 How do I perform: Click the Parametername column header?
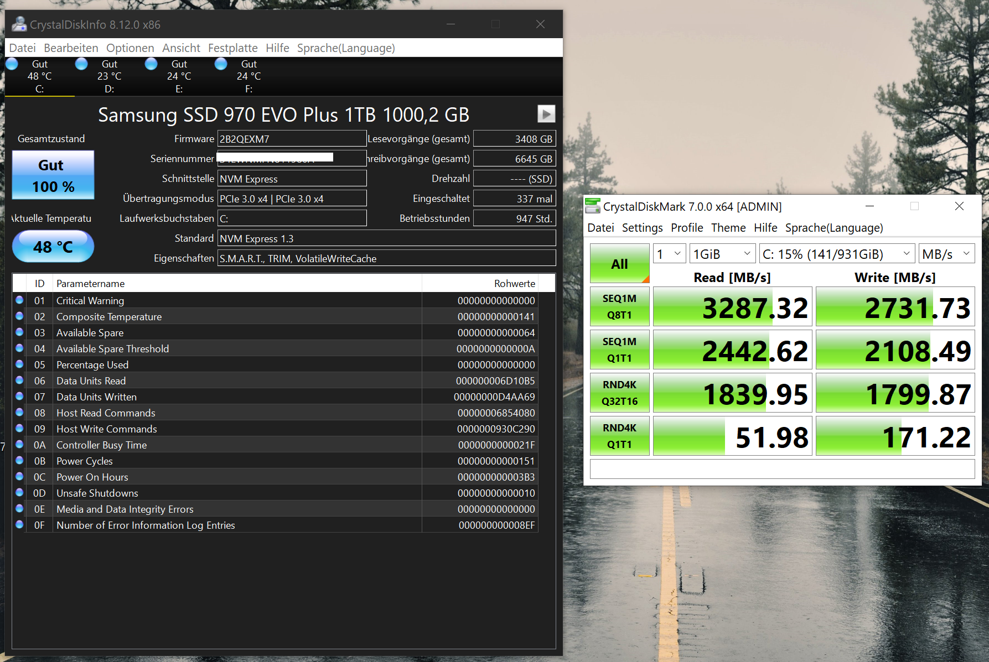(237, 283)
